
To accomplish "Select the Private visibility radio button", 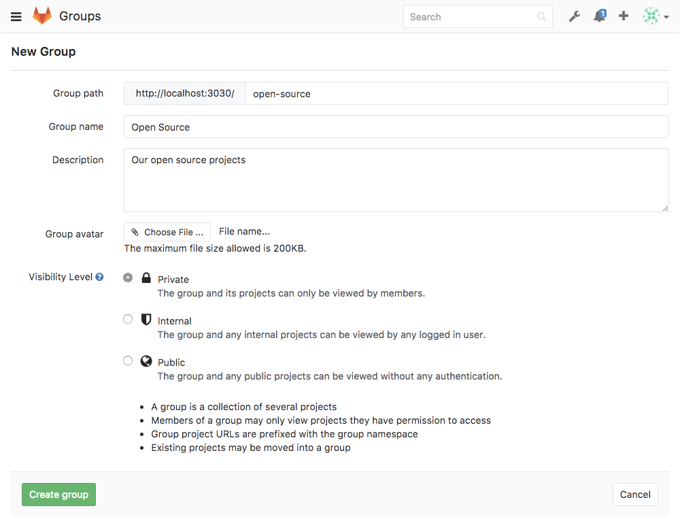I will [128, 278].
